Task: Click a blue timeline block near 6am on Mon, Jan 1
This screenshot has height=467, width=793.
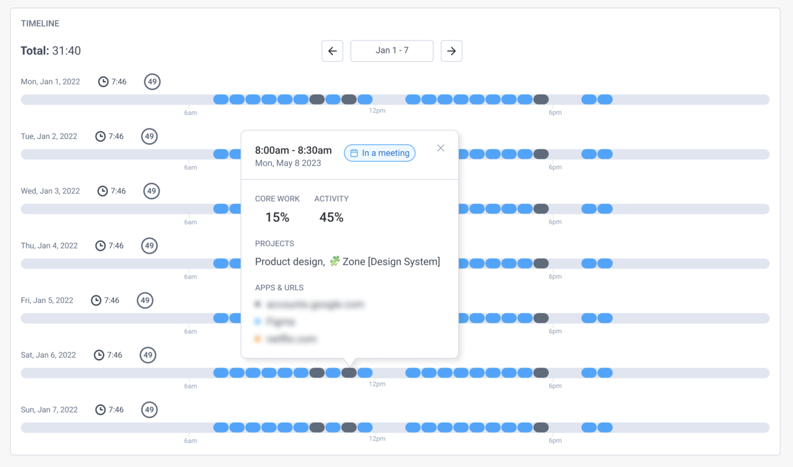Action: [x=220, y=99]
